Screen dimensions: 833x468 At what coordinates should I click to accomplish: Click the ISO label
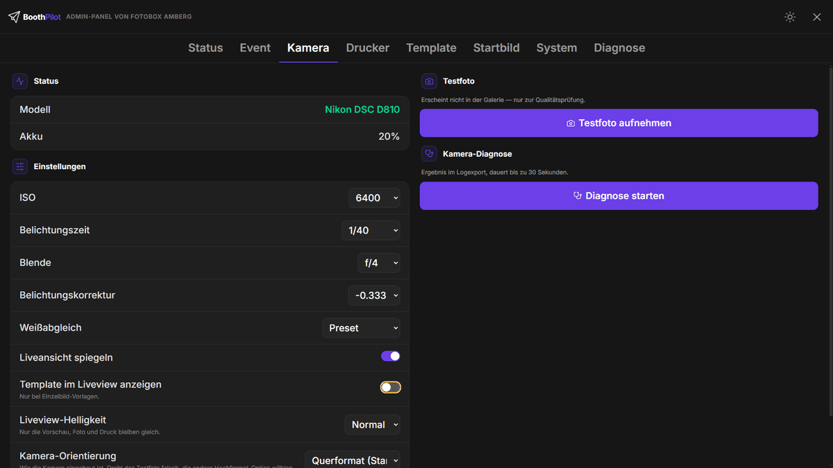point(28,198)
